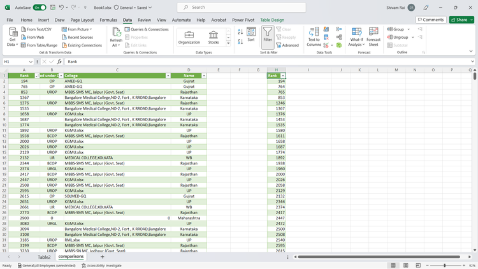Show Queries & Connections pane

tap(147, 29)
